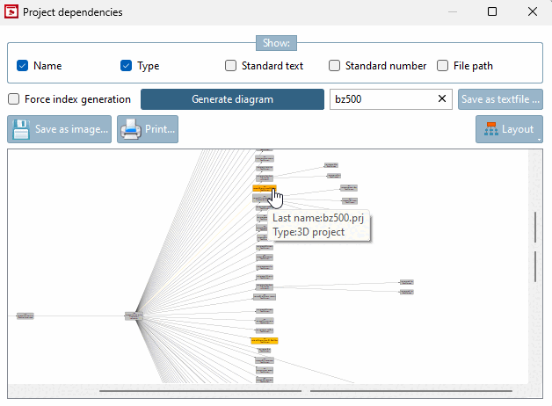Select the highlighted orange bz500 diagram node

pos(264,187)
